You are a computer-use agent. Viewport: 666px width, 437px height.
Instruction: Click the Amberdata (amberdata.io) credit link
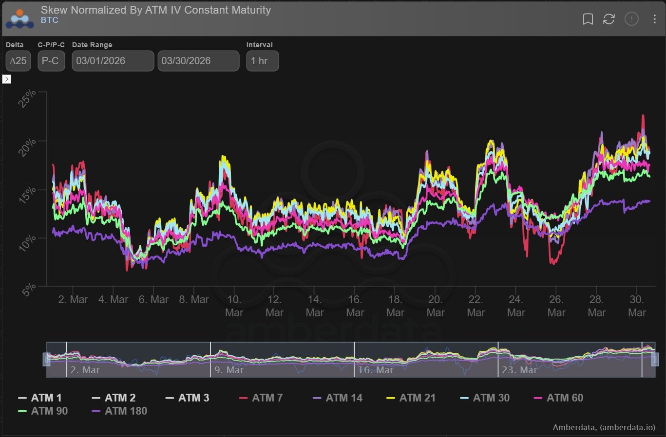click(x=604, y=427)
